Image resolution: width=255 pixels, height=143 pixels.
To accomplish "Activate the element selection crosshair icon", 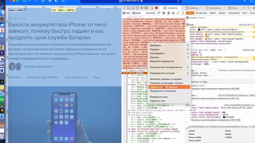I will coord(142,8).
